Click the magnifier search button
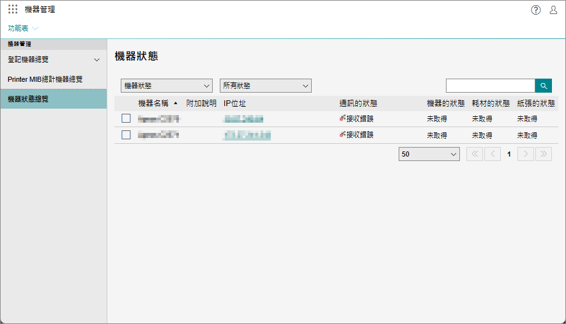The height and width of the screenshot is (324, 566). (543, 86)
